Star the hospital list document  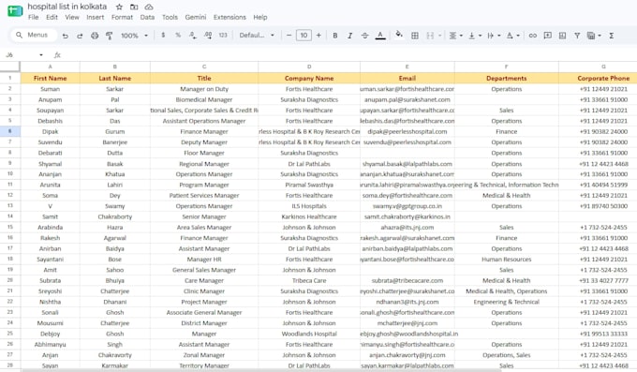119,7
